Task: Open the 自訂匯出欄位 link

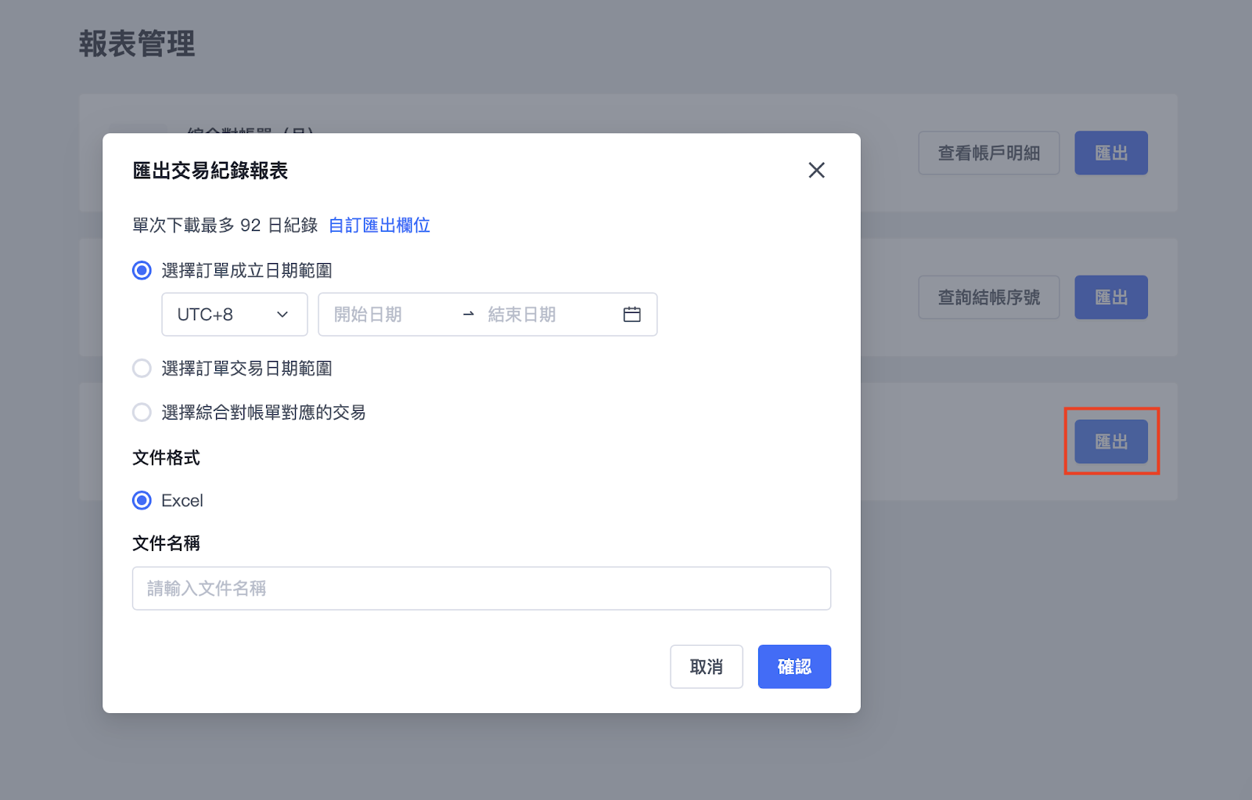Action: [x=379, y=225]
